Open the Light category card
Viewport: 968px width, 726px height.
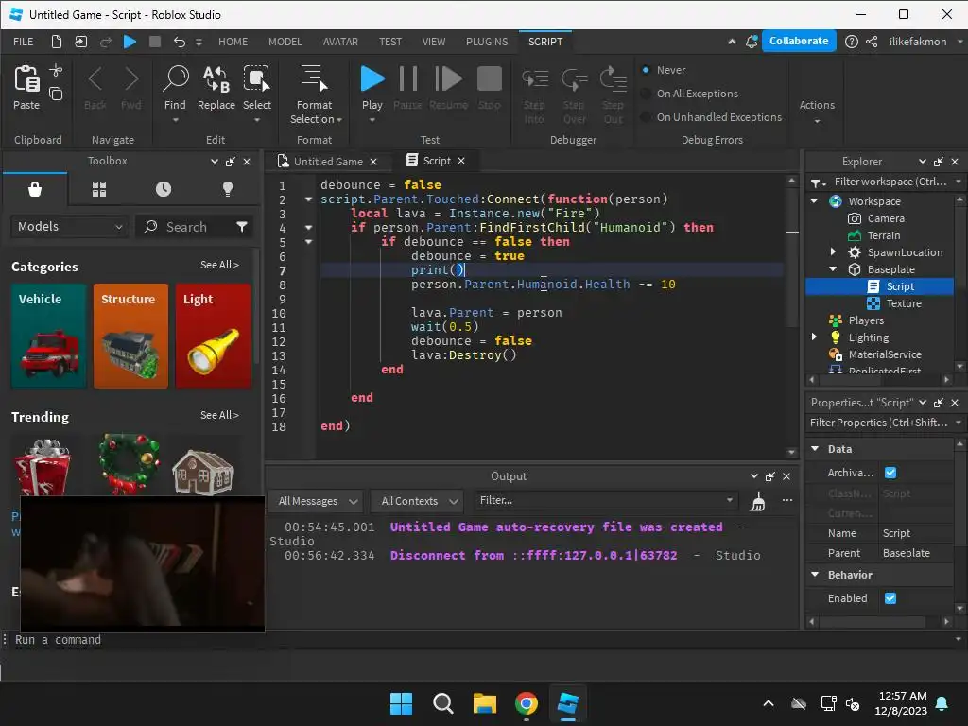pos(213,336)
